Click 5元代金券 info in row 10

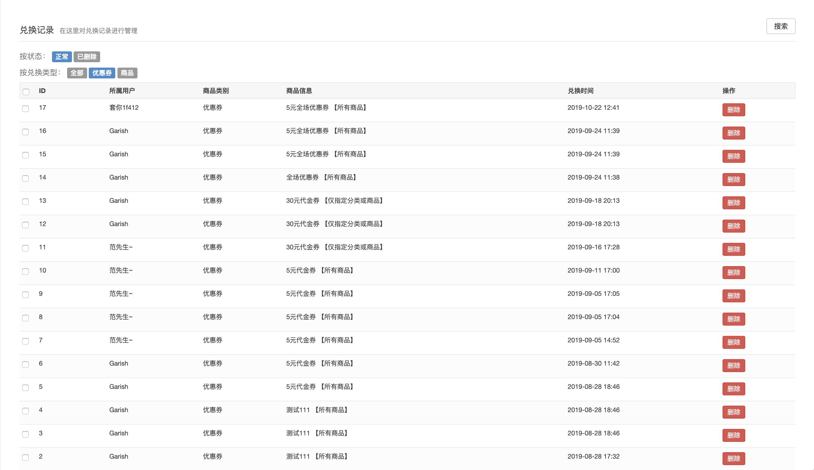[x=321, y=270]
